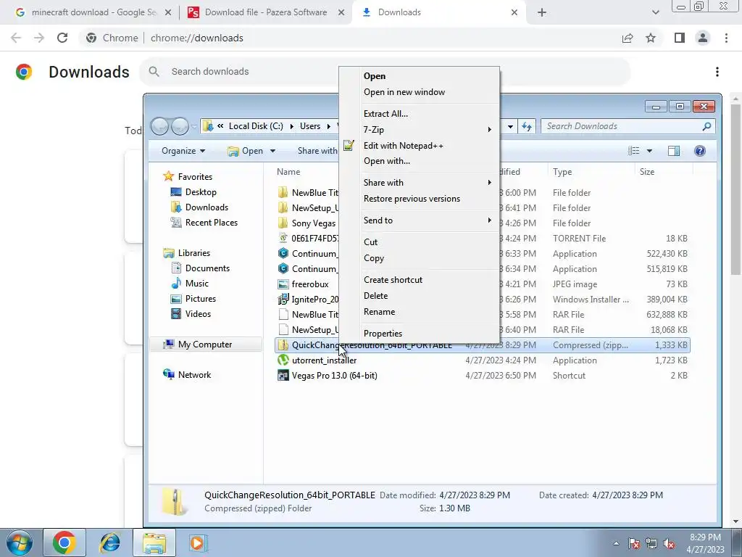Viewport: 742px width, 557px height.
Task: Select Delete from context menu
Action: coord(376,296)
